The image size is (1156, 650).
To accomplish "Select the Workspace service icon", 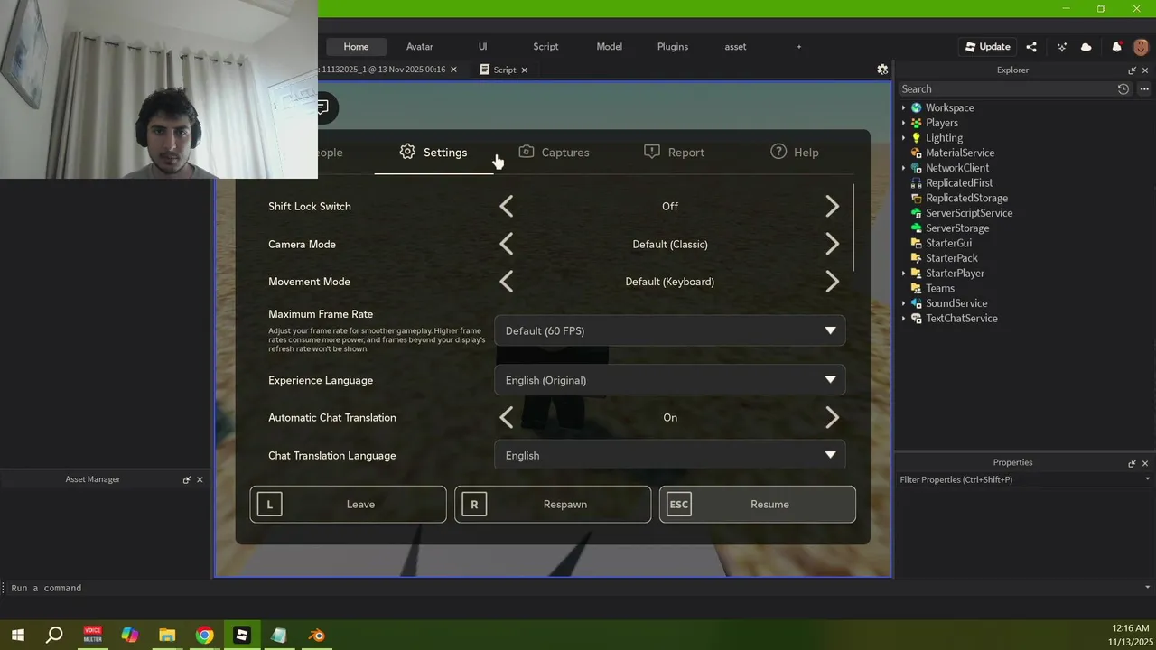I will (x=917, y=107).
